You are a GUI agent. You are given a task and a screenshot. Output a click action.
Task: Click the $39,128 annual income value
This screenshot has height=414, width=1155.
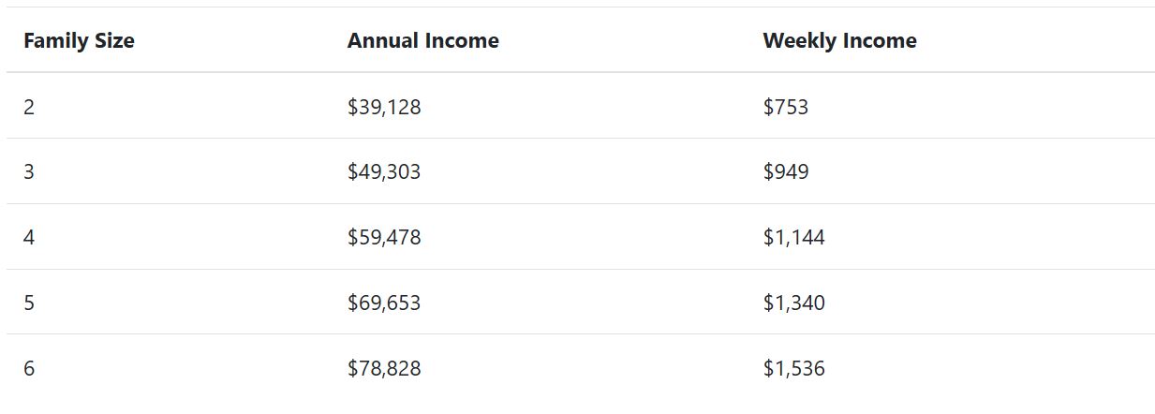coord(384,107)
